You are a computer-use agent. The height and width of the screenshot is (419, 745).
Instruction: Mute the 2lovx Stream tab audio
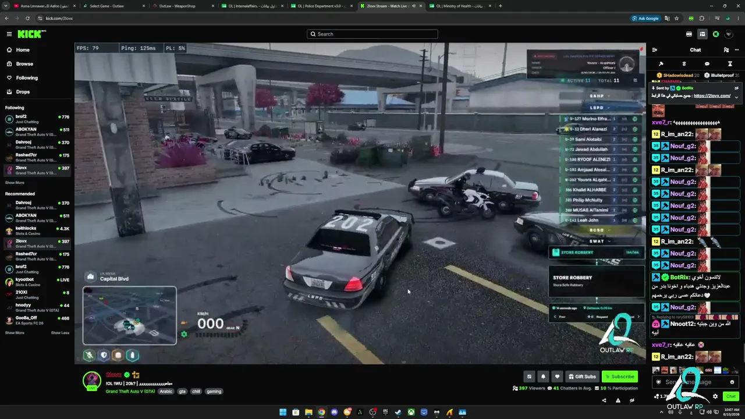point(413,6)
